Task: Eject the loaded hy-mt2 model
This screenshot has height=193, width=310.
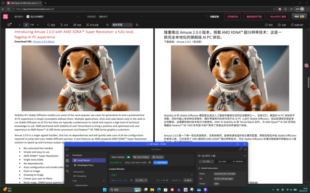Action: point(188,180)
